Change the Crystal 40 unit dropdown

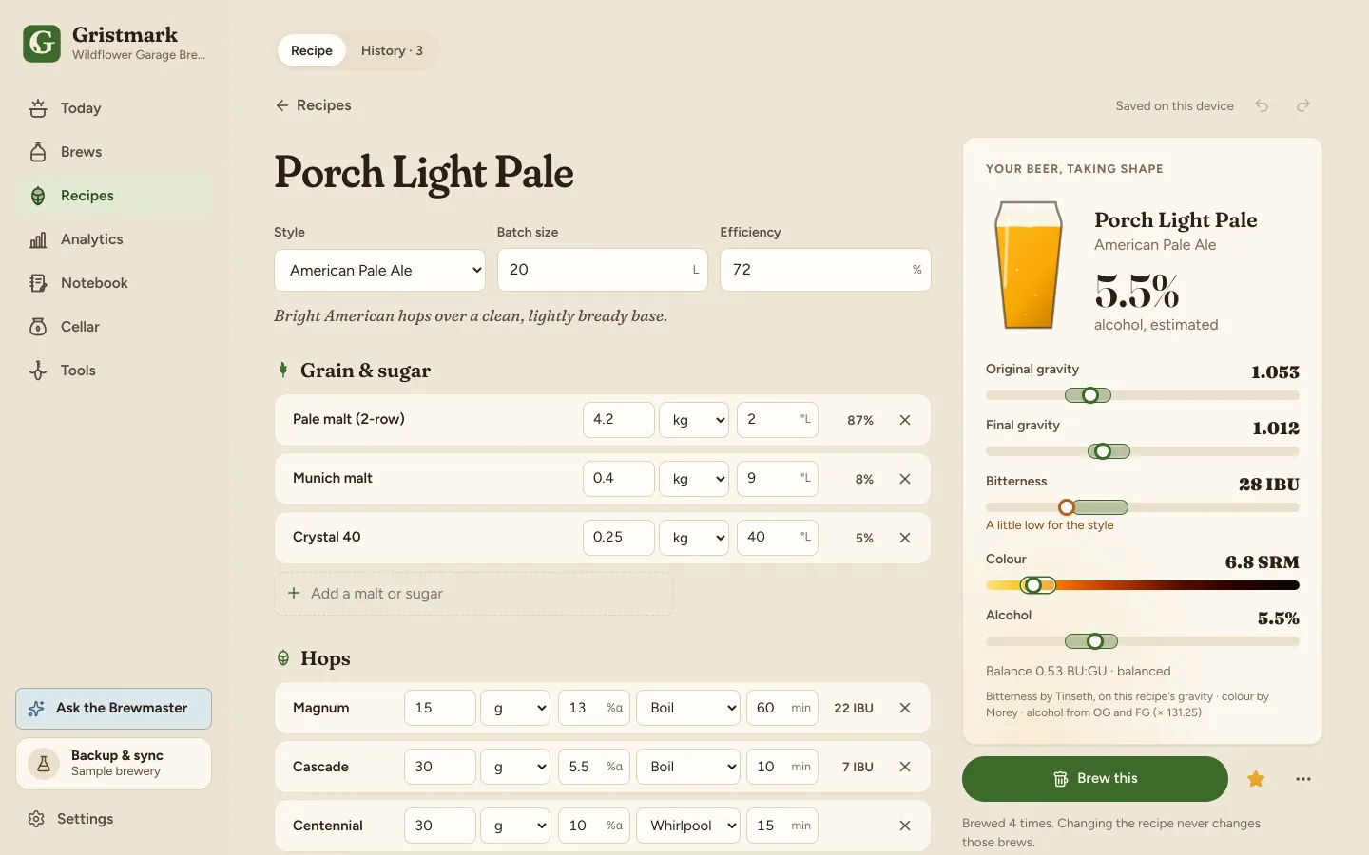pyautogui.click(x=694, y=538)
